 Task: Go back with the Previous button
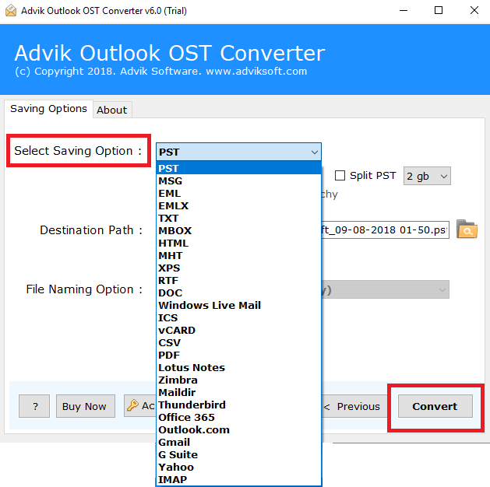click(x=353, y=406)
